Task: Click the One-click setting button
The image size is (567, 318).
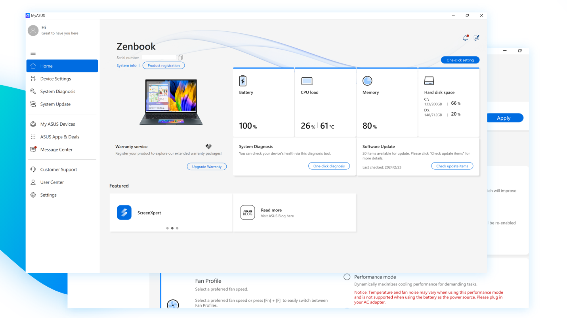Action: (x=460, y=60)
